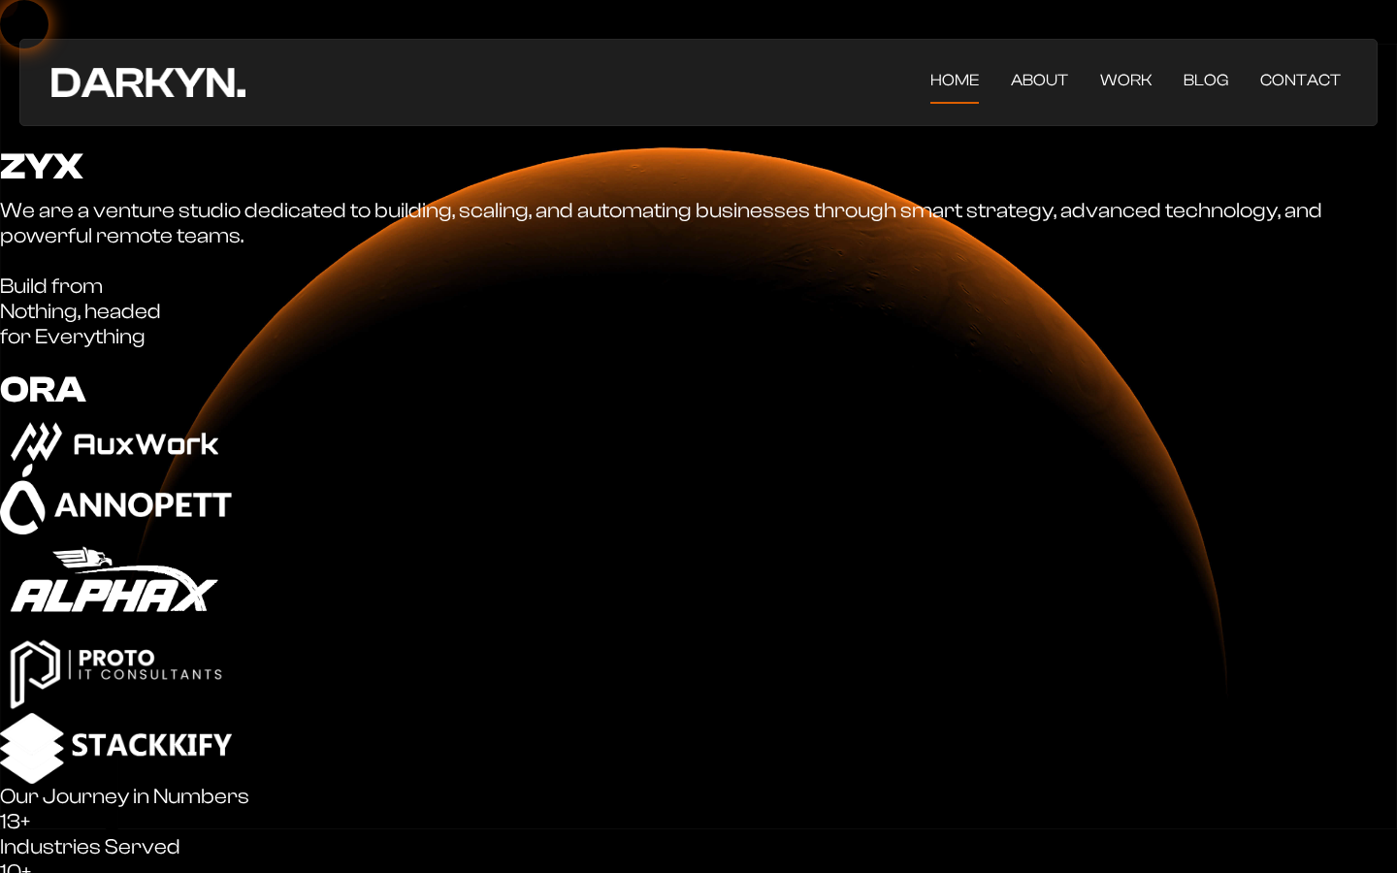
Task: Click the DARKYN. site logo
Action: point(147,82)
